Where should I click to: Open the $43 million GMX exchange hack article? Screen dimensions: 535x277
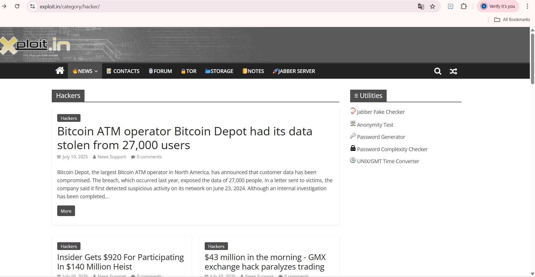265,262
